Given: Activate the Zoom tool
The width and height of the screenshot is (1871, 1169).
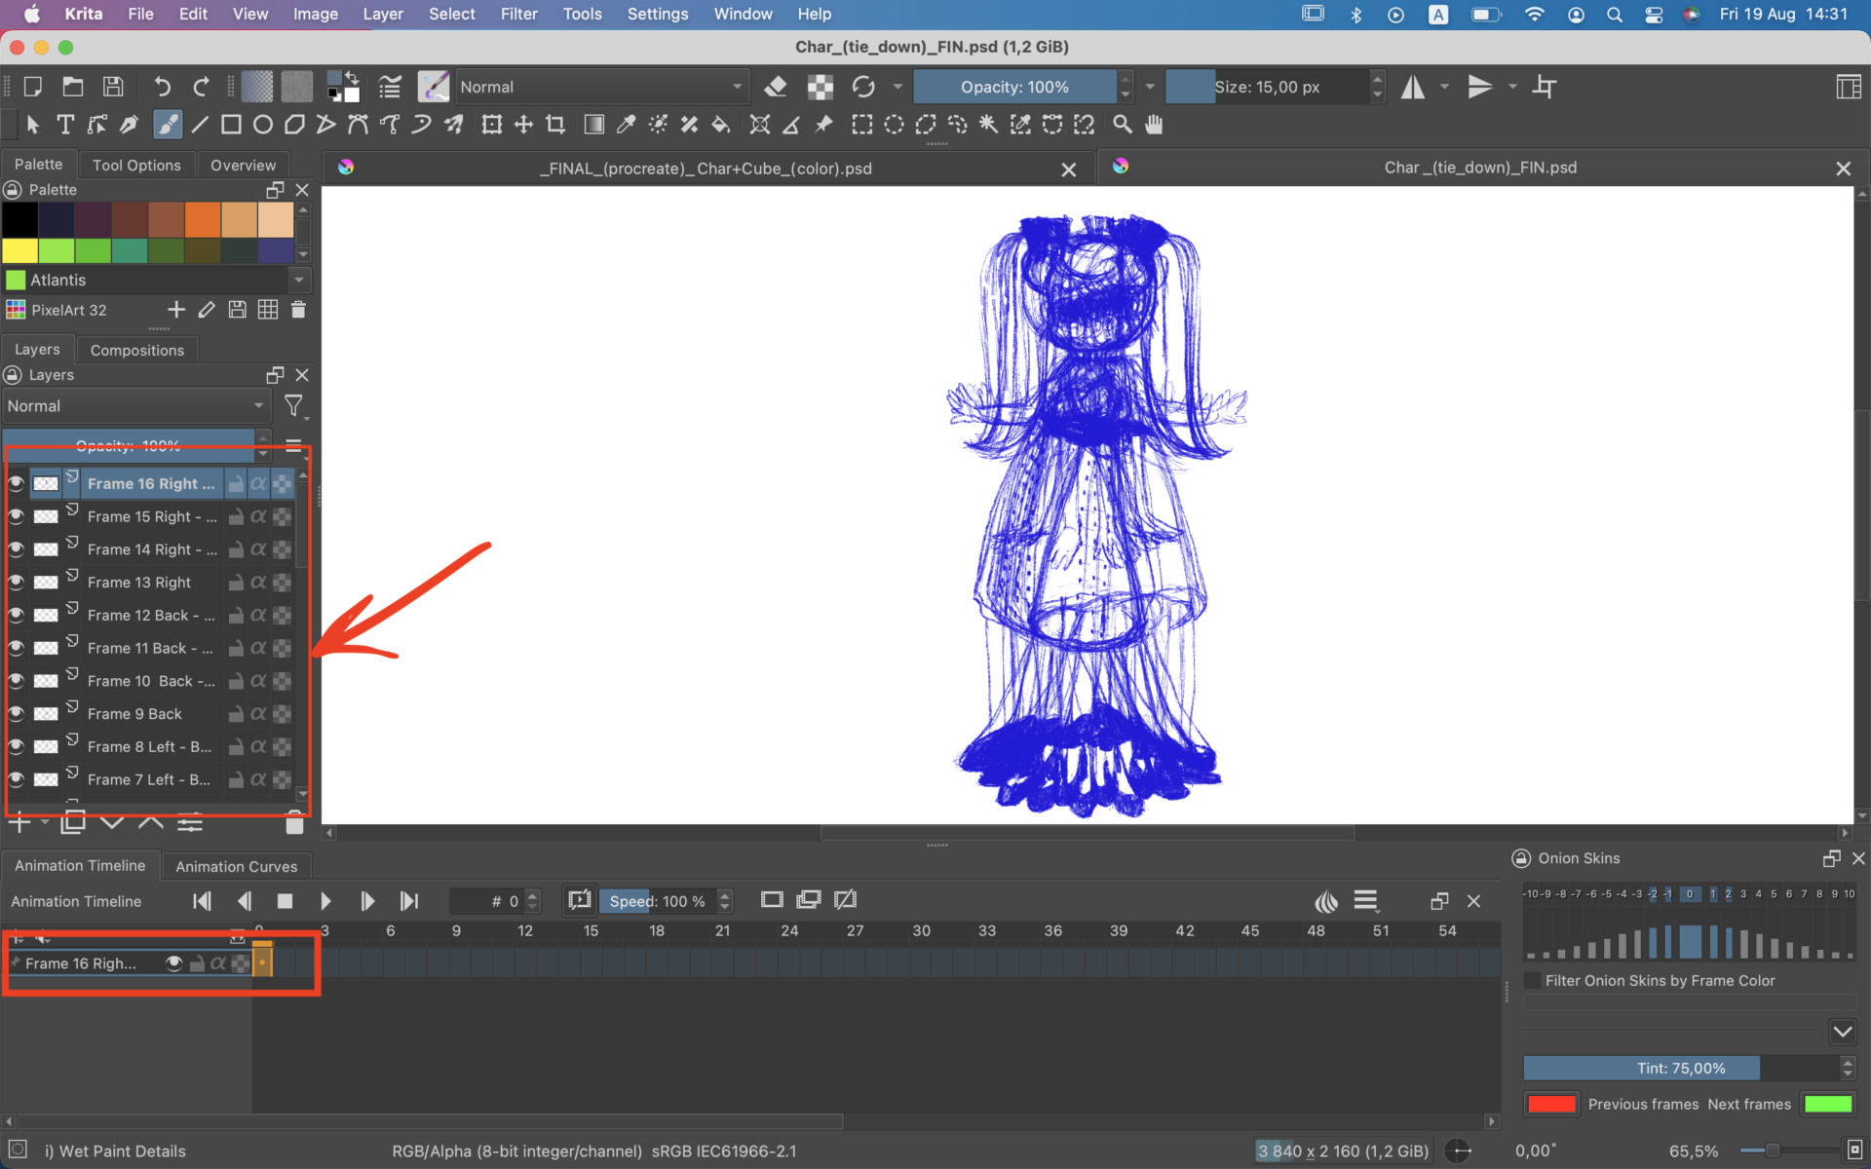Looking at the screenshot, I should pyautogui.click(x=1122, y=125).
